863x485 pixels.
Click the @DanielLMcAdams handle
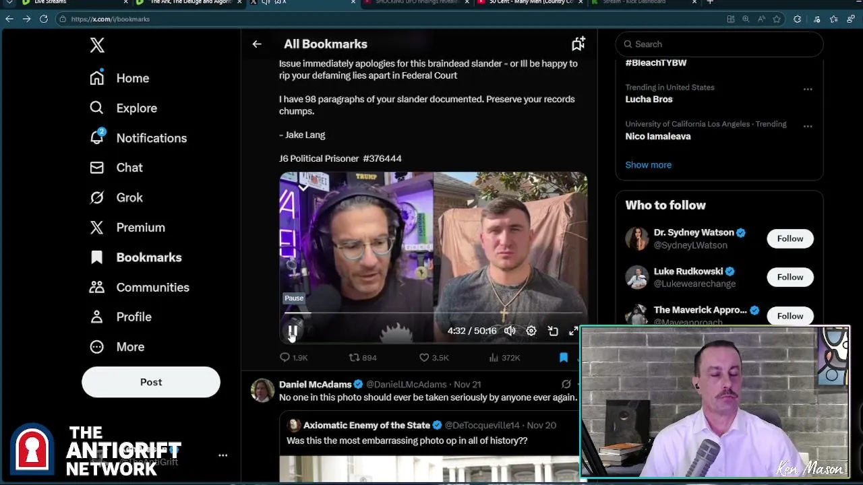click(x=406, y=385)
